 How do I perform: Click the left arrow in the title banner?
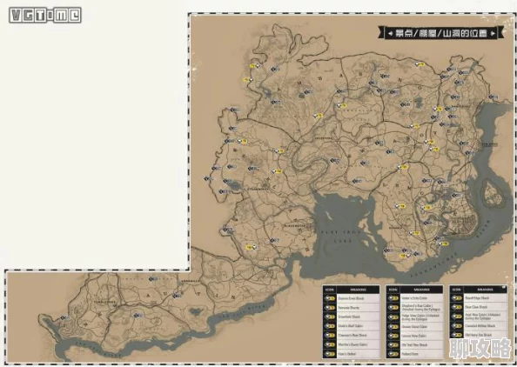[391, 33]
